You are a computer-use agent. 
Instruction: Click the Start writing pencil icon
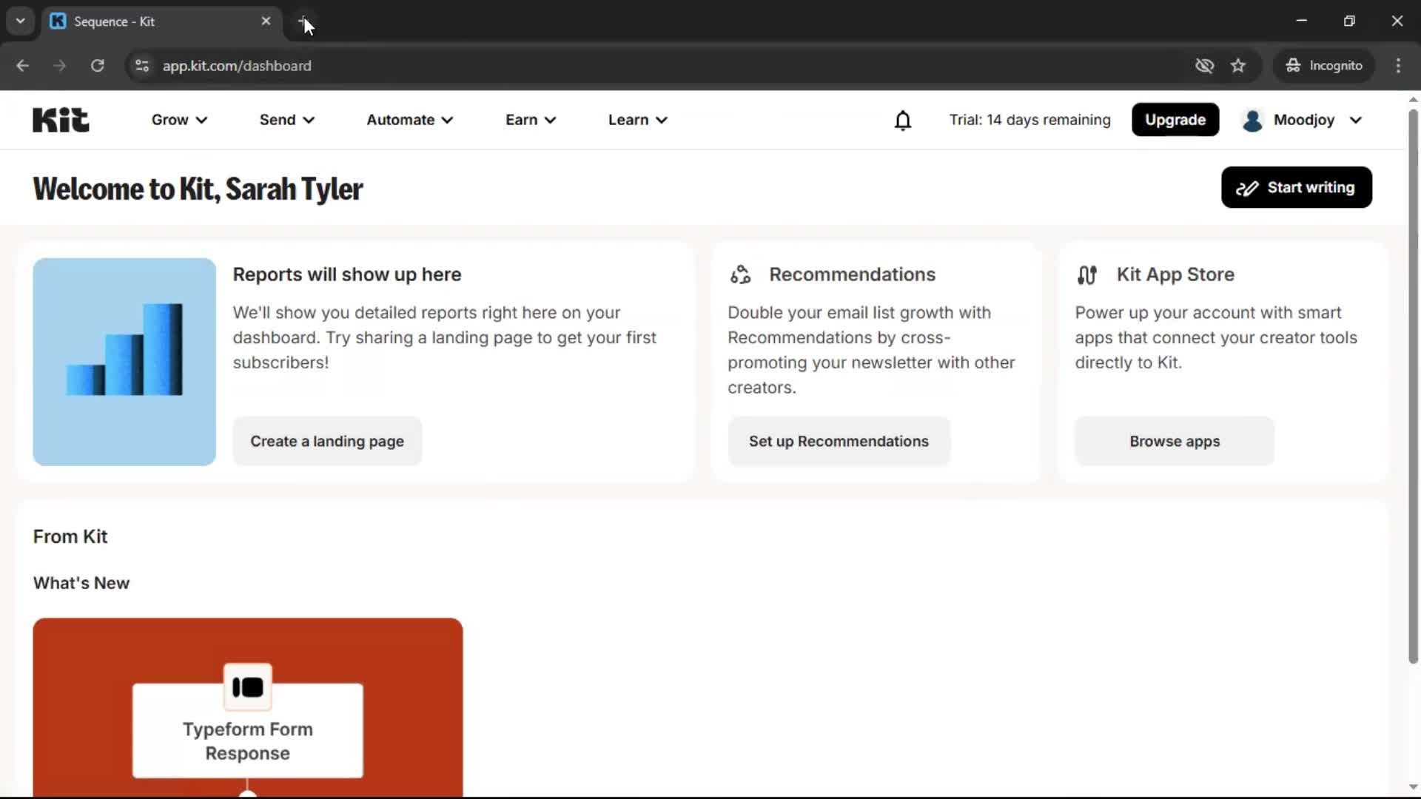[x=1248, y=187]
